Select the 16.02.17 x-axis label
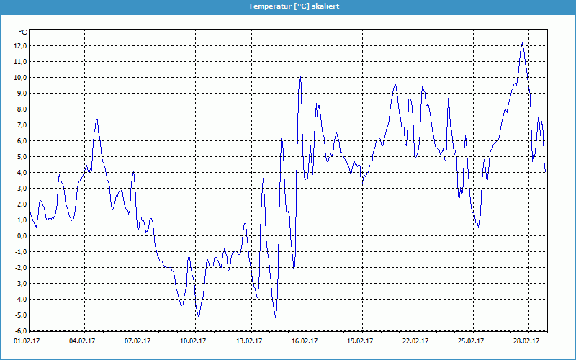576x360 pixels. (x=305, y=341)
